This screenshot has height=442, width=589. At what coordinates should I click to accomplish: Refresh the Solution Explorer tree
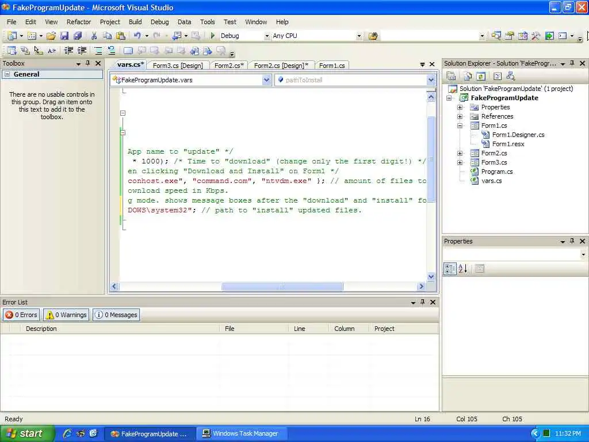coord(481,77)
